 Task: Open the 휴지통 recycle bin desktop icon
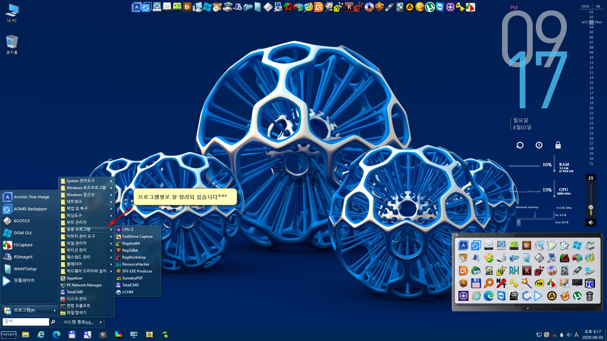(x=12, y=45)
